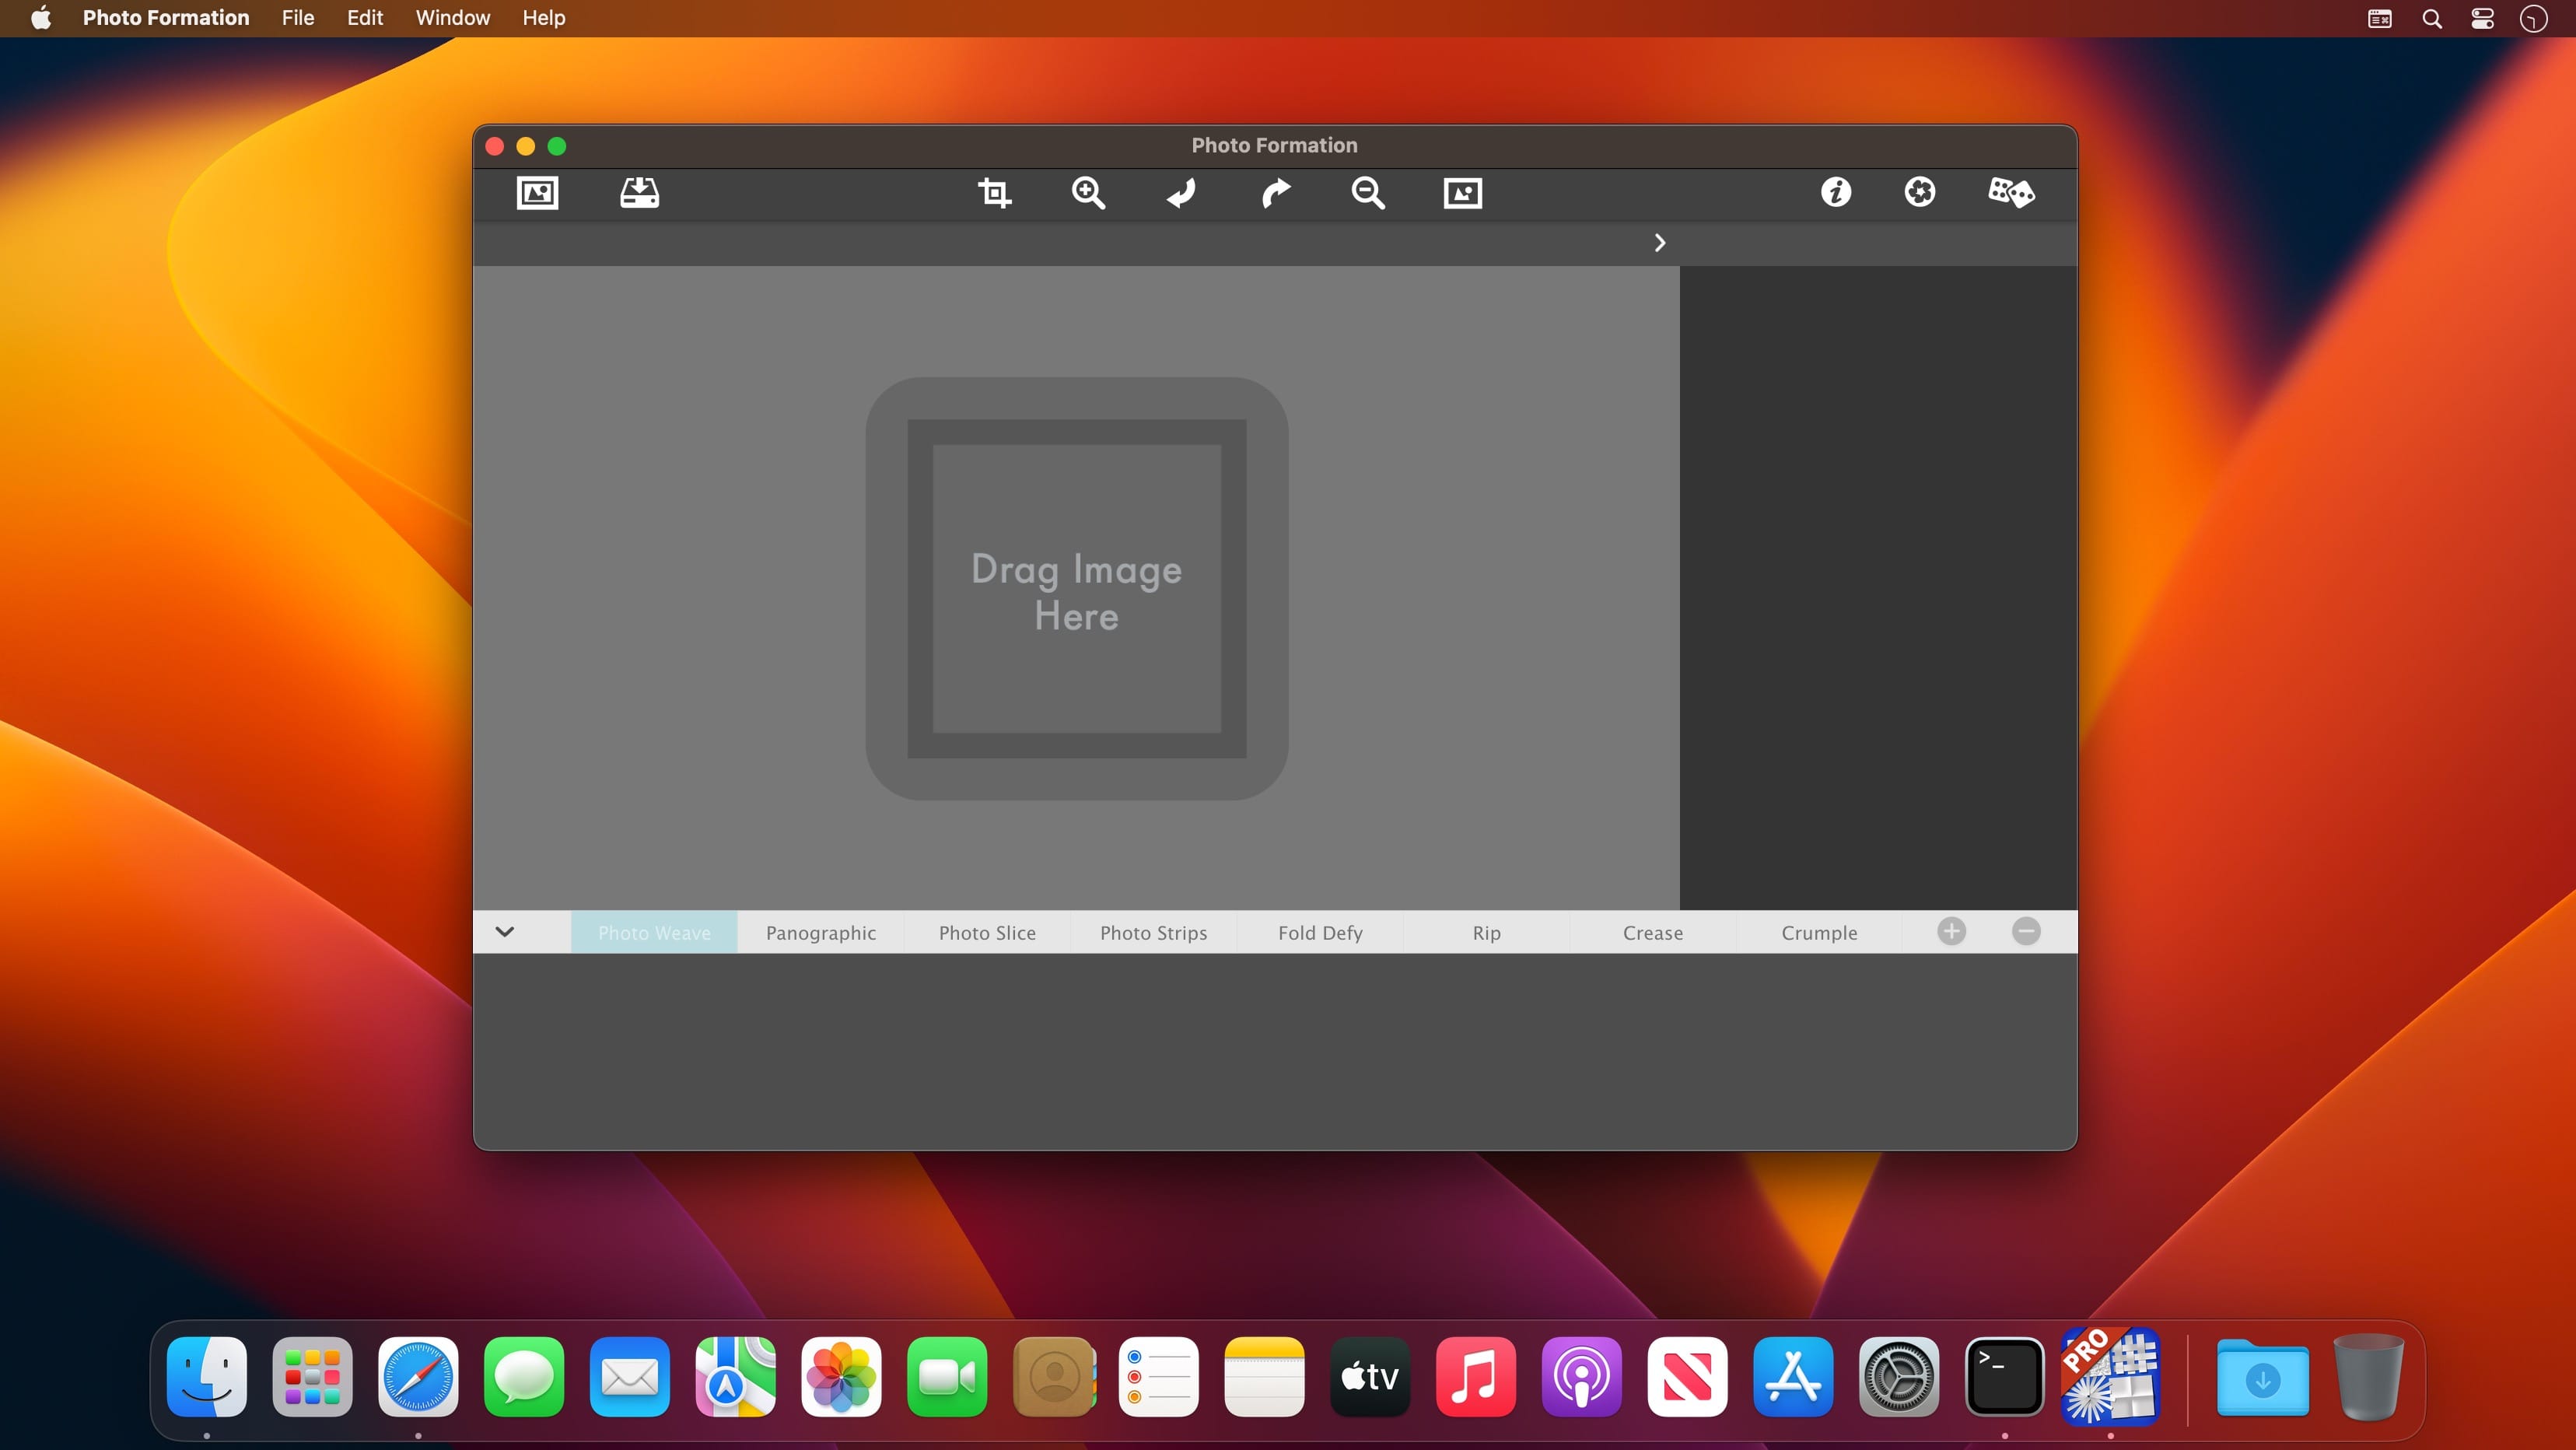Open the Trash from the Dock
The width and height of the screenshot is (2576, 1450).
tap(2368, 1376)
